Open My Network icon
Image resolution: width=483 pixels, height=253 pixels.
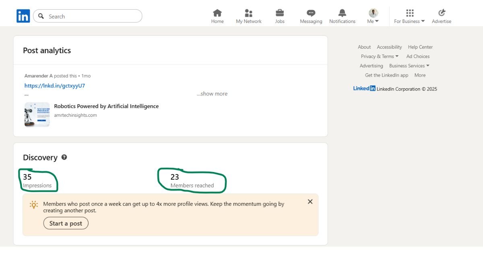click(249, 13)
